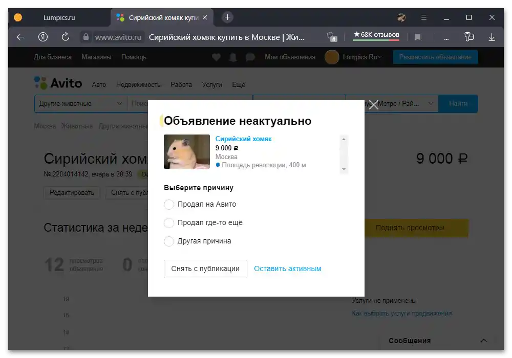
Task: Expand the Другие животные category dropdown
Action: [81, 104]
